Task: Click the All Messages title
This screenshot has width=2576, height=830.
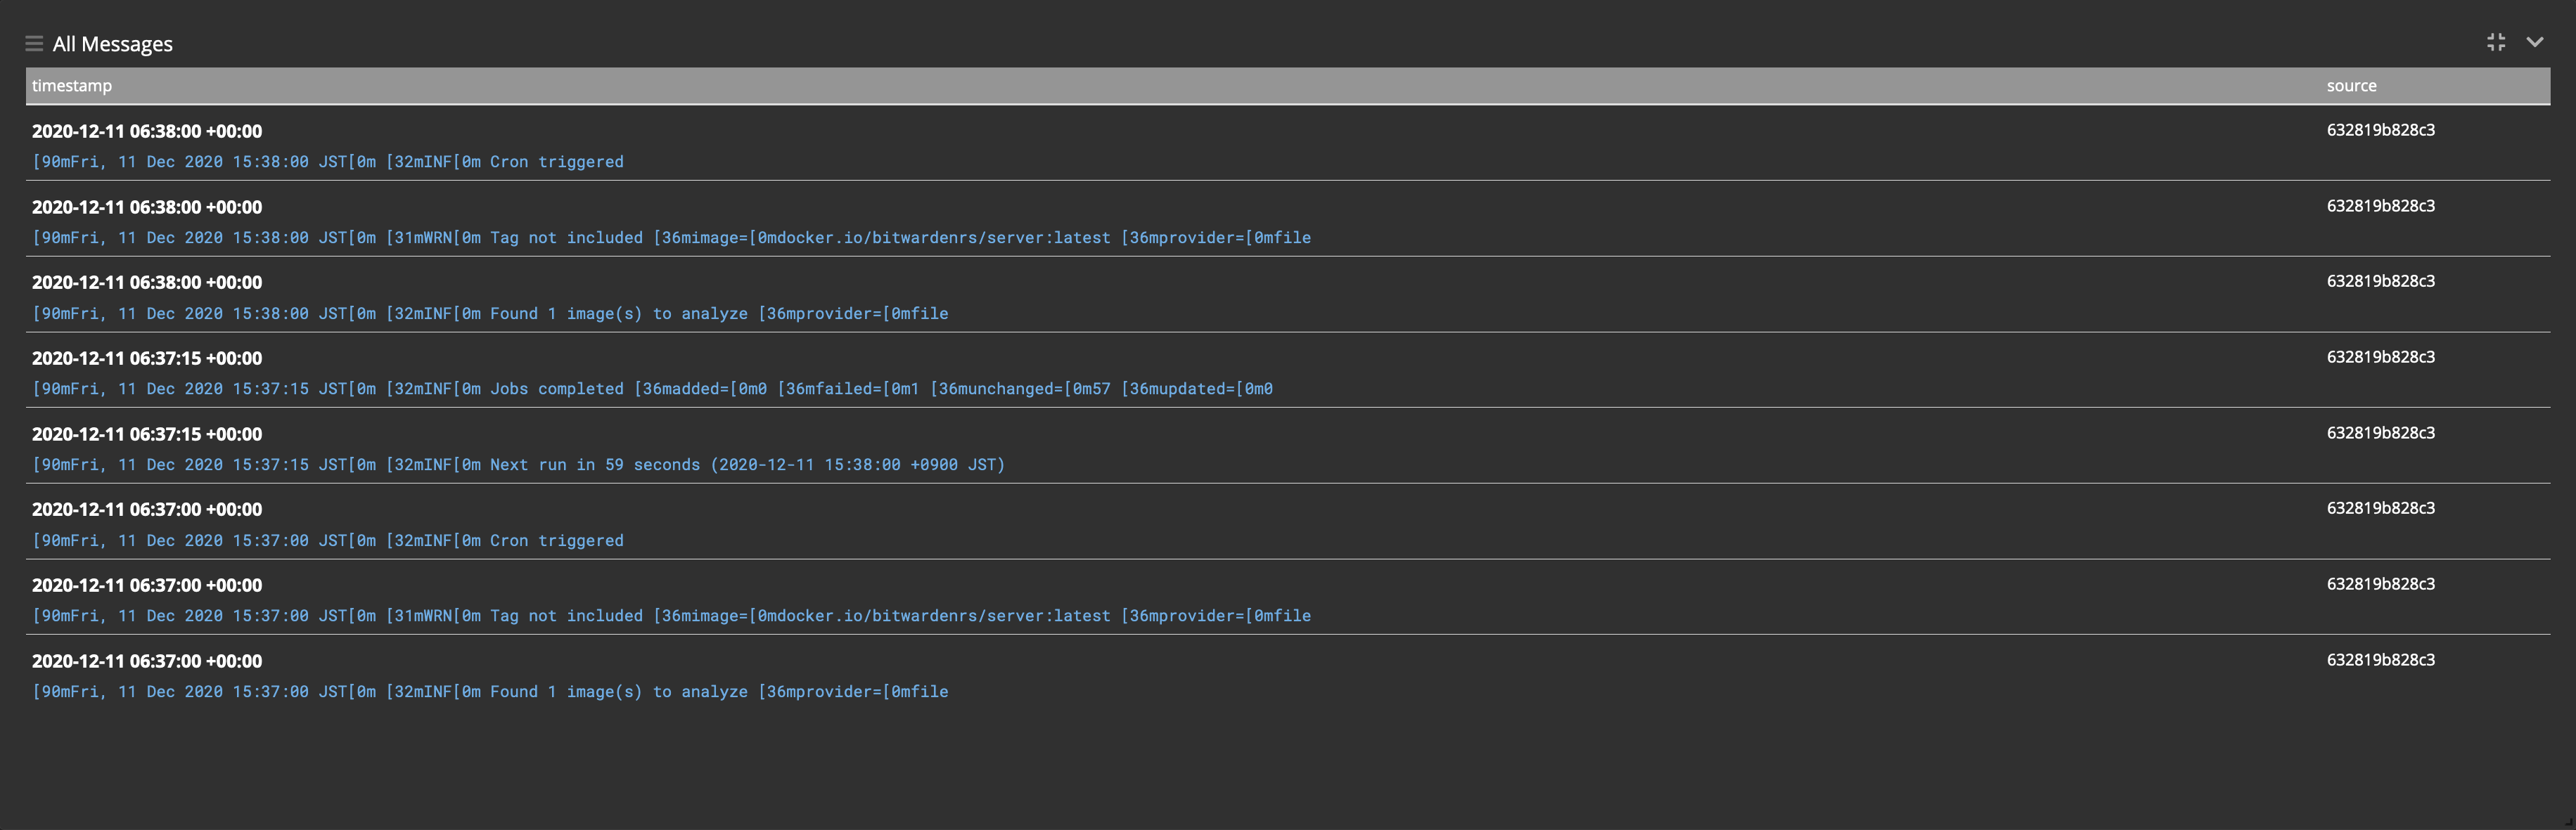Action: tap(113, 43)
